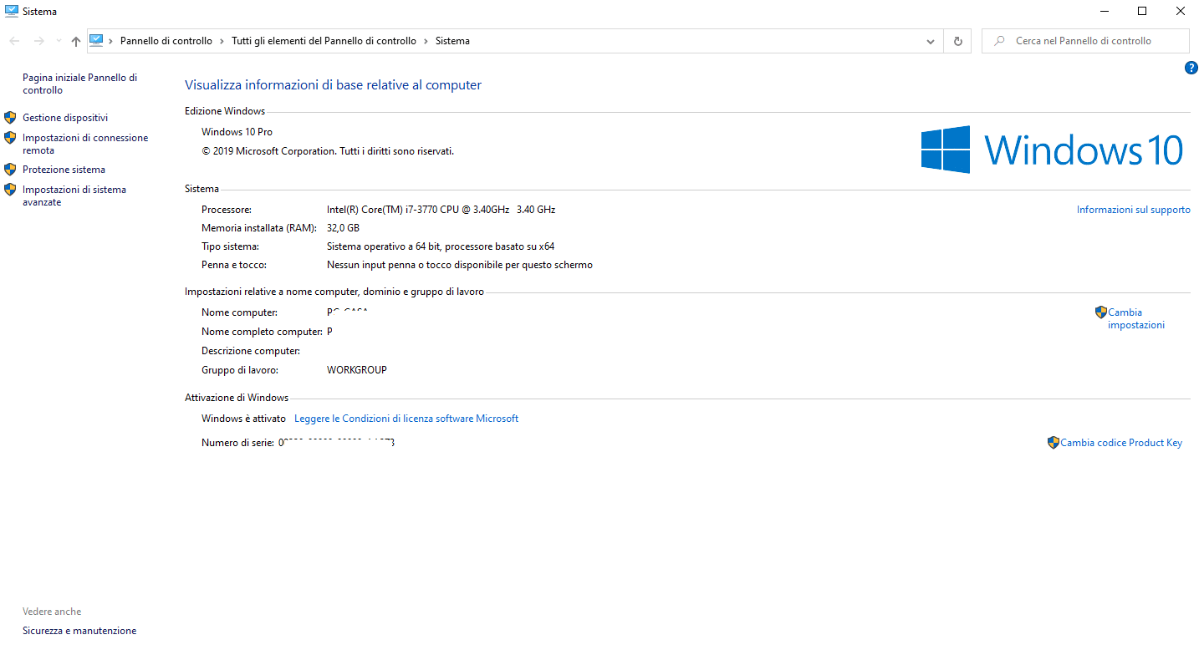Screen dimensions: 1199x650
Task: Go back with the left arrow
Action: (15, 41)
